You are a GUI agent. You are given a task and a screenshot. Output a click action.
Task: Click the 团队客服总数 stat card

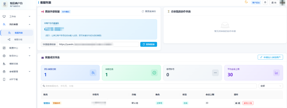click(70, 73)
